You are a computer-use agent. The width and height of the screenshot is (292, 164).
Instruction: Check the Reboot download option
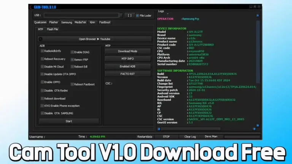tap(42, 99)
